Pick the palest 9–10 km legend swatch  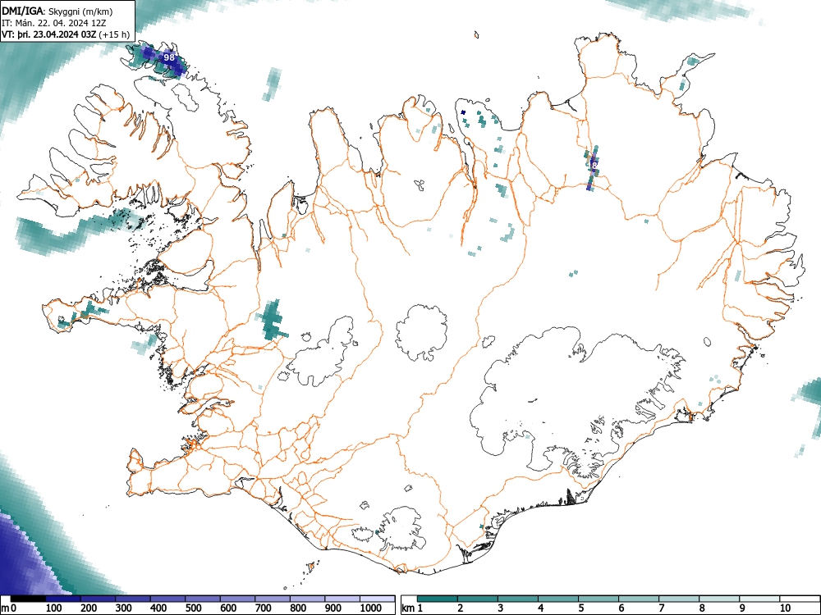(x=759, y=599)
